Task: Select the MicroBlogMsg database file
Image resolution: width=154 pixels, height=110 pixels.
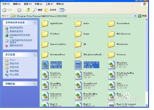Action: tap(86, 96)
